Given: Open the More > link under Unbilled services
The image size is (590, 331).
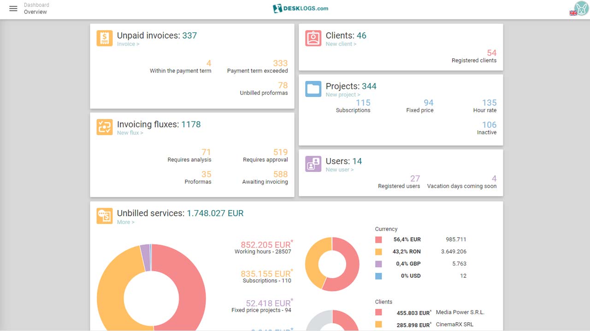Looking at the screenshot, I should pyautogui.click(x=126, y=222).
